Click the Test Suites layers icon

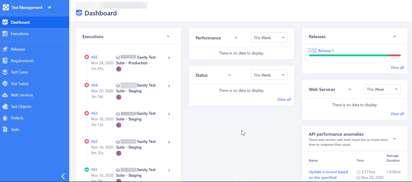click(x=5, y=84)
